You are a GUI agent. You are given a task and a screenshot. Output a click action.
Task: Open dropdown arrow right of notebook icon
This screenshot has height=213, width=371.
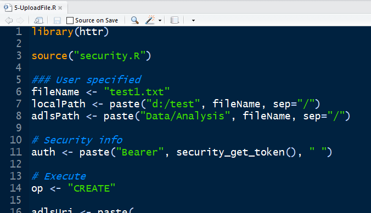[193, 21]
